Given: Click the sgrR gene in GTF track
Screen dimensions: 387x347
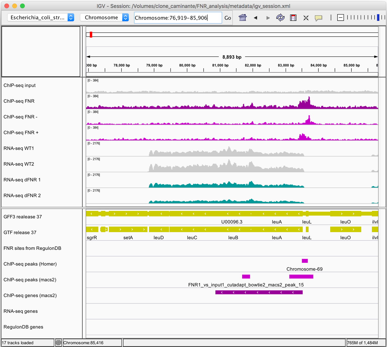Looking at the screenshot, I should click(x=92, y=229).
